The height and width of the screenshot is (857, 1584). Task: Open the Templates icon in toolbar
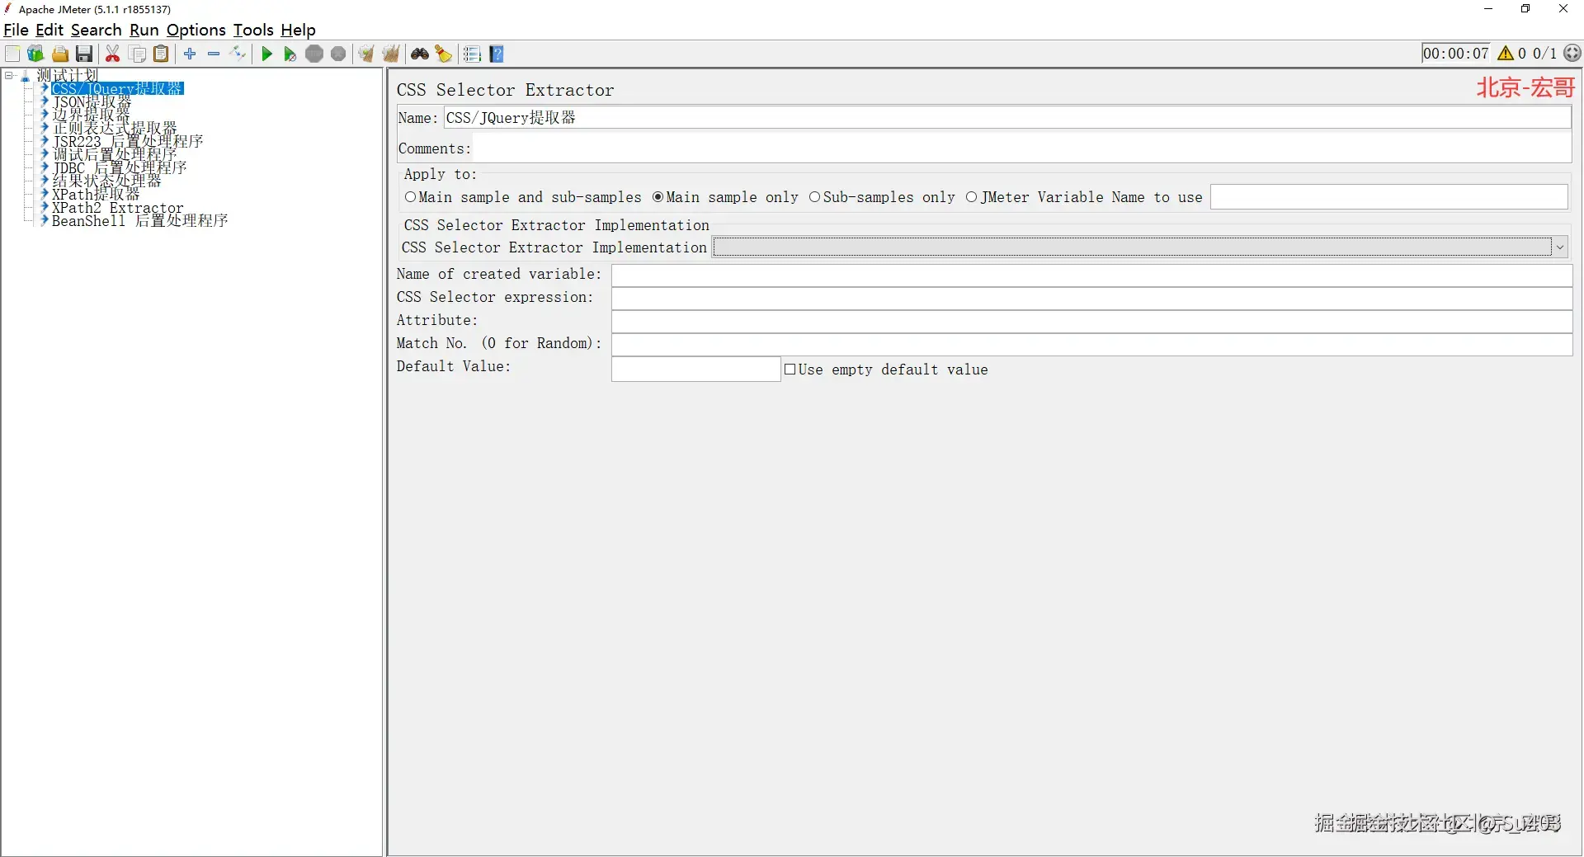35,54
